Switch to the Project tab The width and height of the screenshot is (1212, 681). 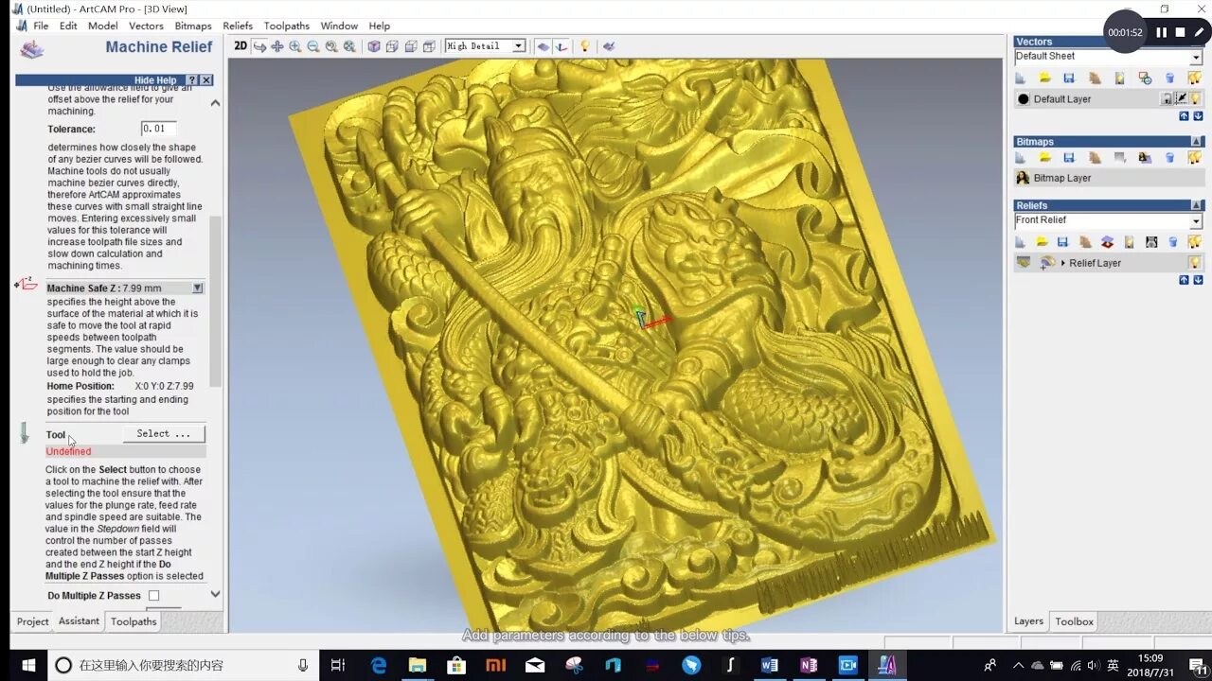pyautogui.click(x=32, y=621)
